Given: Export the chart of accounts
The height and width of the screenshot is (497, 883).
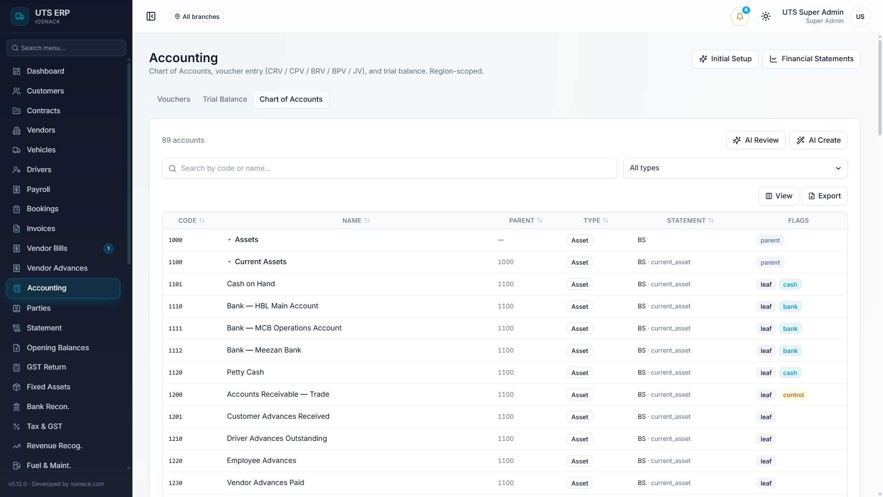Looking at the screenshot, I should click(824, 196).
